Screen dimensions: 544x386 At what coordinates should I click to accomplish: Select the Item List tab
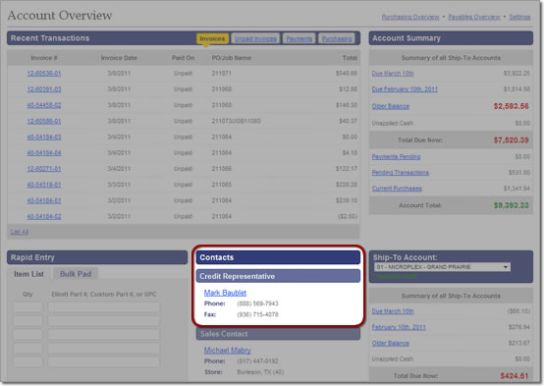[x=28, y=274]
